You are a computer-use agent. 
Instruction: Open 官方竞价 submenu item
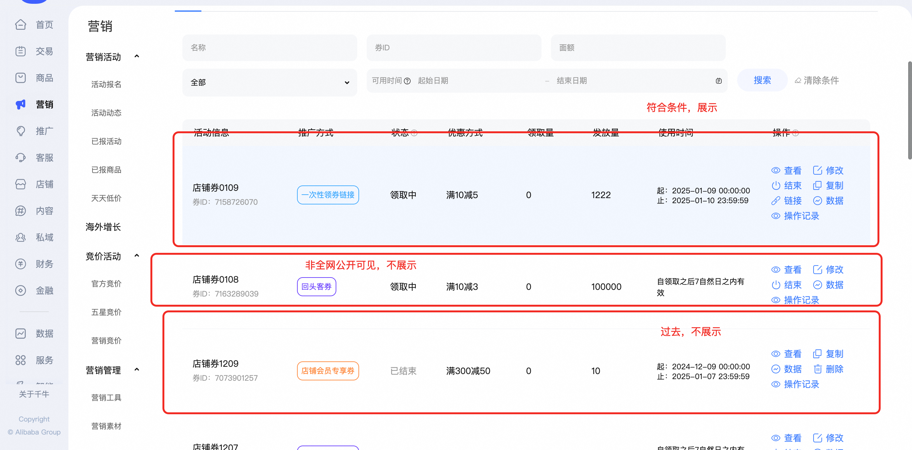[106, 284]
